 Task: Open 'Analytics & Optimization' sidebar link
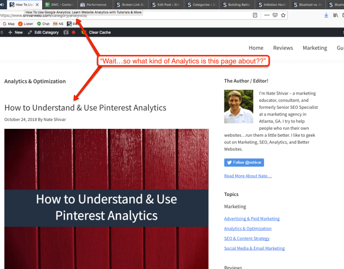247,229
